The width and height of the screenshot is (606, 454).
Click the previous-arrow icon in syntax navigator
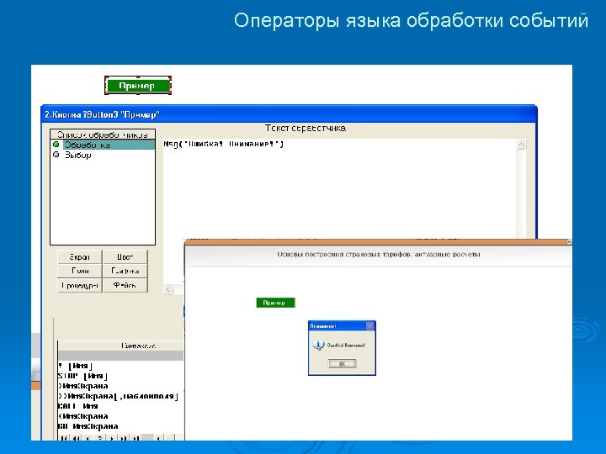88,438
